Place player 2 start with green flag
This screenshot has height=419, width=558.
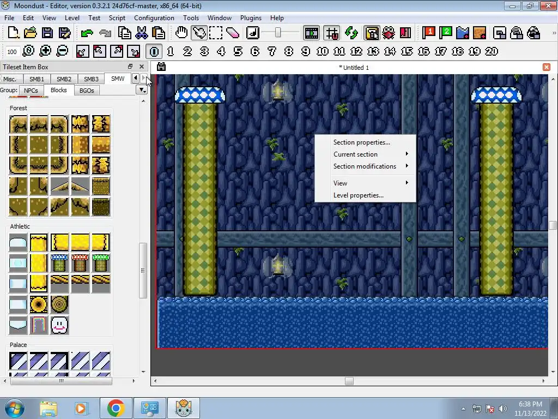pyautogui.click(x=446, y=33)
